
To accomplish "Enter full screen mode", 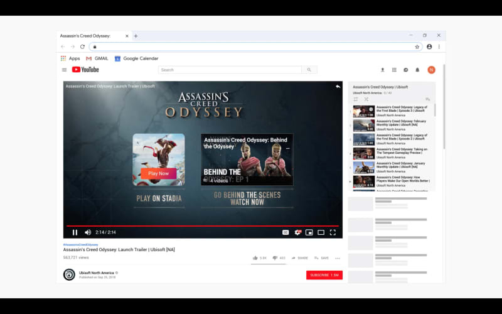I will pyautogui.click(x=333, y=232).
